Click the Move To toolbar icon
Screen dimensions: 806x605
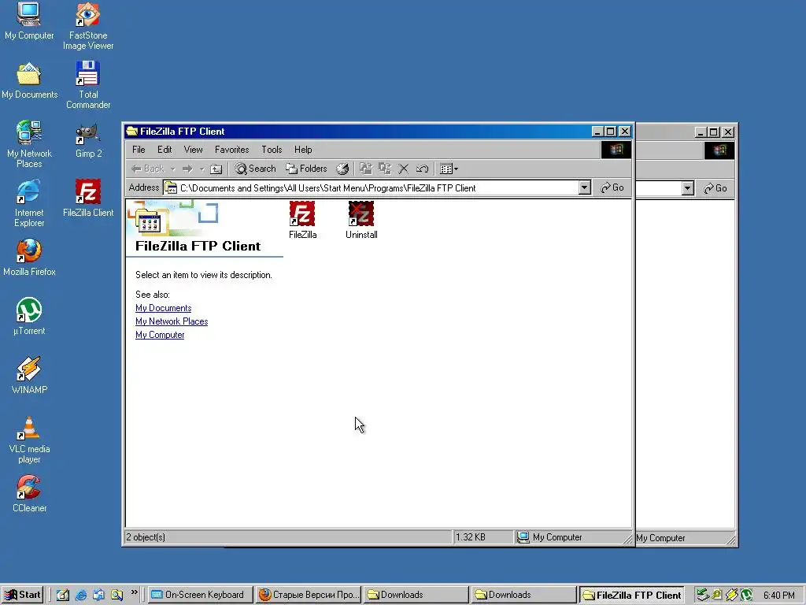365,169
